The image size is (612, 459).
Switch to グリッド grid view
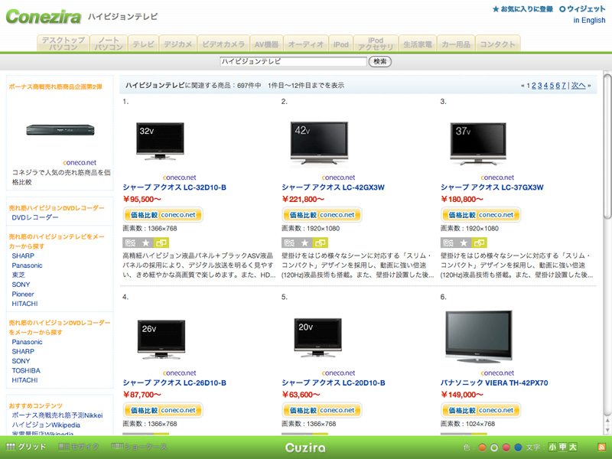(x=26, y=448)
